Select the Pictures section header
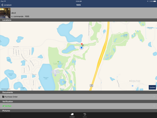The height and width of the screenshot is (118, 157). click(x=78, y=111)
